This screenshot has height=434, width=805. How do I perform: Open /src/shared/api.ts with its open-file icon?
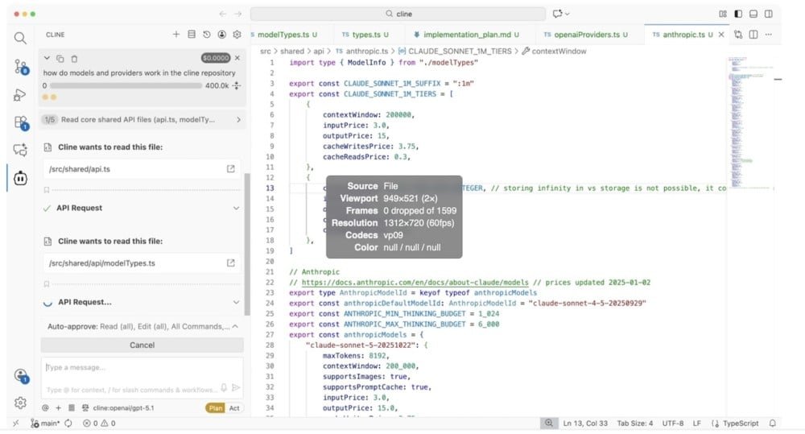tap(230, 168)
